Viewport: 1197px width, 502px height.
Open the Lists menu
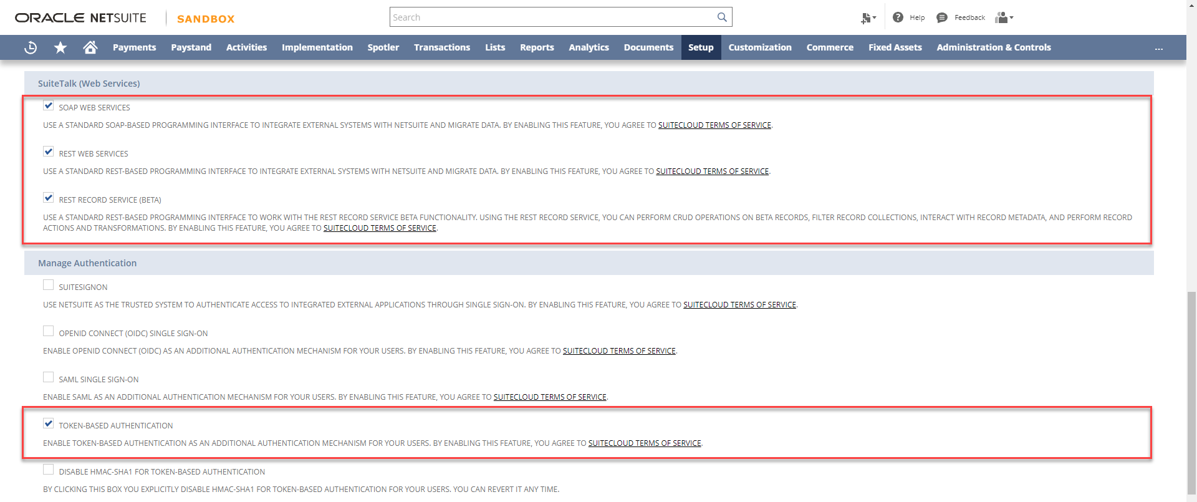pos(495,47)
